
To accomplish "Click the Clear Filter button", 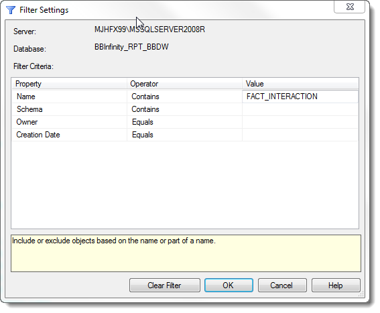I will click(165, 286).
